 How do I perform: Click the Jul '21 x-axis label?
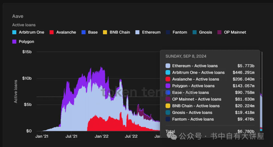click(71, 136)
